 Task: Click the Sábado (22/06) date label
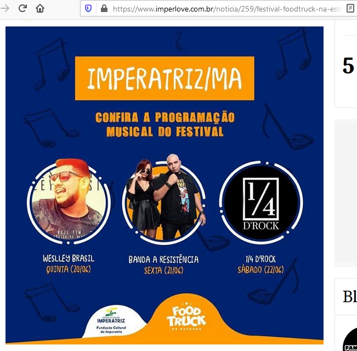pyautogui.click(x=260, y=270)
